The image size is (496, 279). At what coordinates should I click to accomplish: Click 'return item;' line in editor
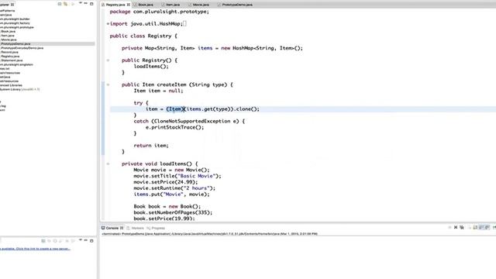151,146
